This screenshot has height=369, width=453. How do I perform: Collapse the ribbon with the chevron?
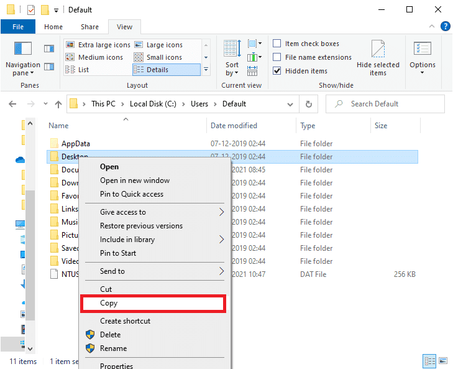tap(432, 26)
